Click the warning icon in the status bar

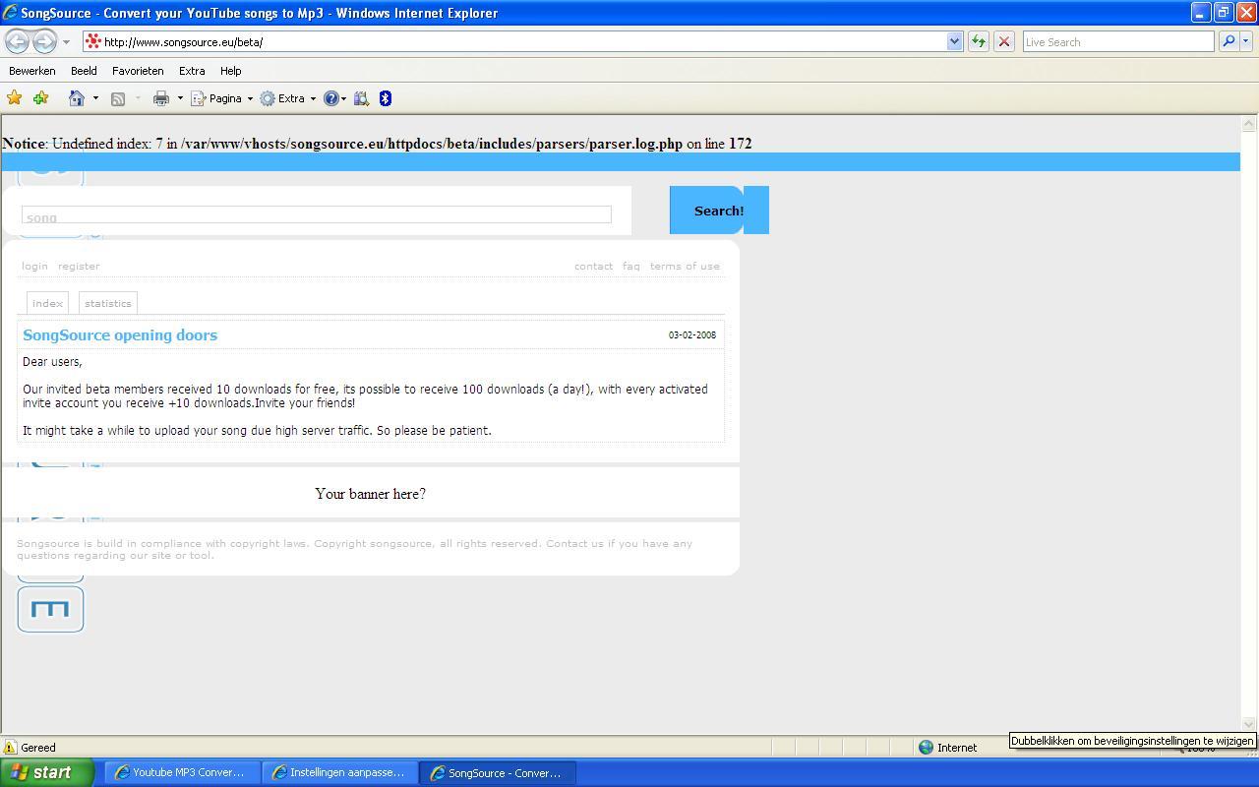pos(11,748)
